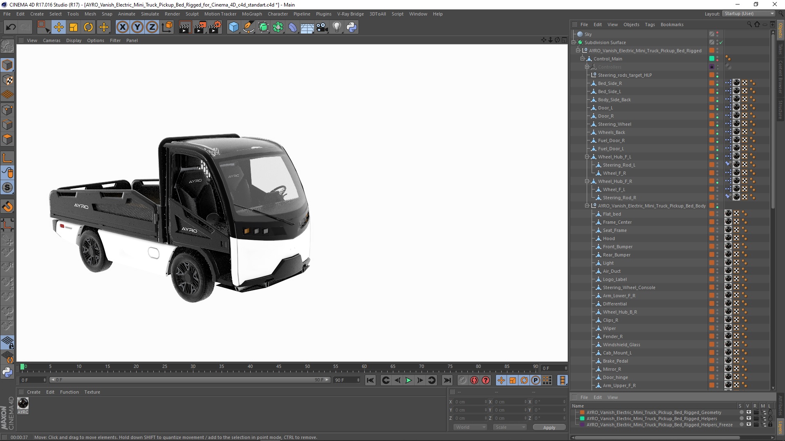This screenshot has height=441, width=785.
Task: Click the Python icon in top toolbar
Action: (352, 27)
